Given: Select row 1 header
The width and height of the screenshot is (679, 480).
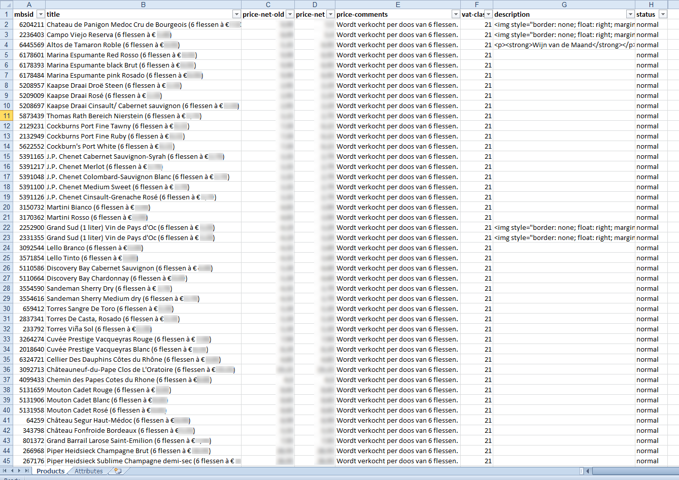Looking at the screenshot, I should (6, 14).
